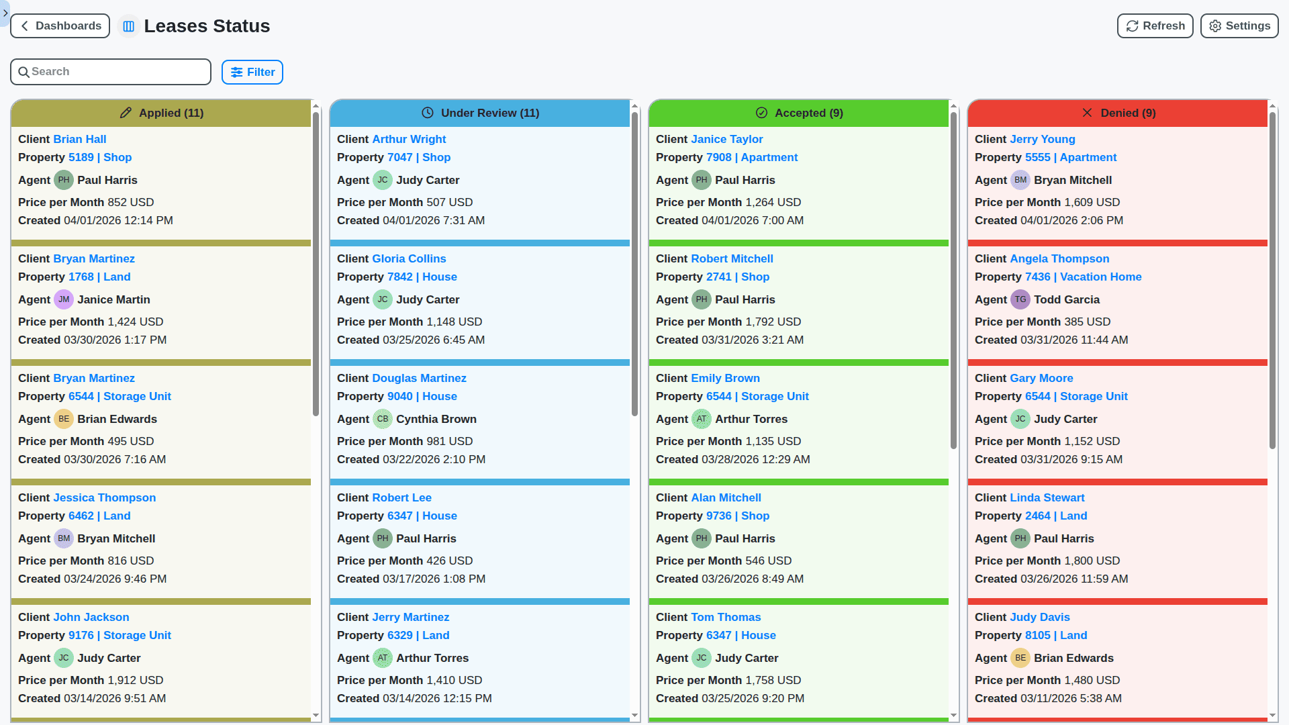
Task: Click the X icon in the Denied header
Action: tap(1088, 113)
